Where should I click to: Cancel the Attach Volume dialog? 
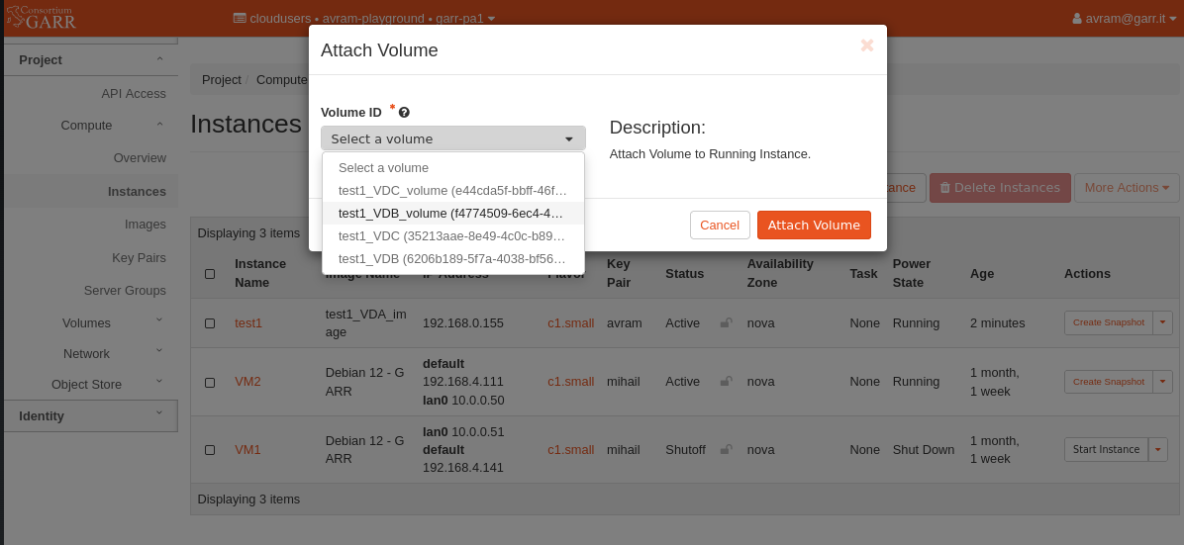tap(720, 225)
